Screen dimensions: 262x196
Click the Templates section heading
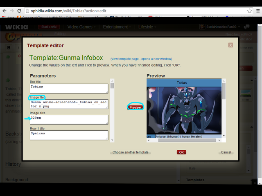(195, 180)
